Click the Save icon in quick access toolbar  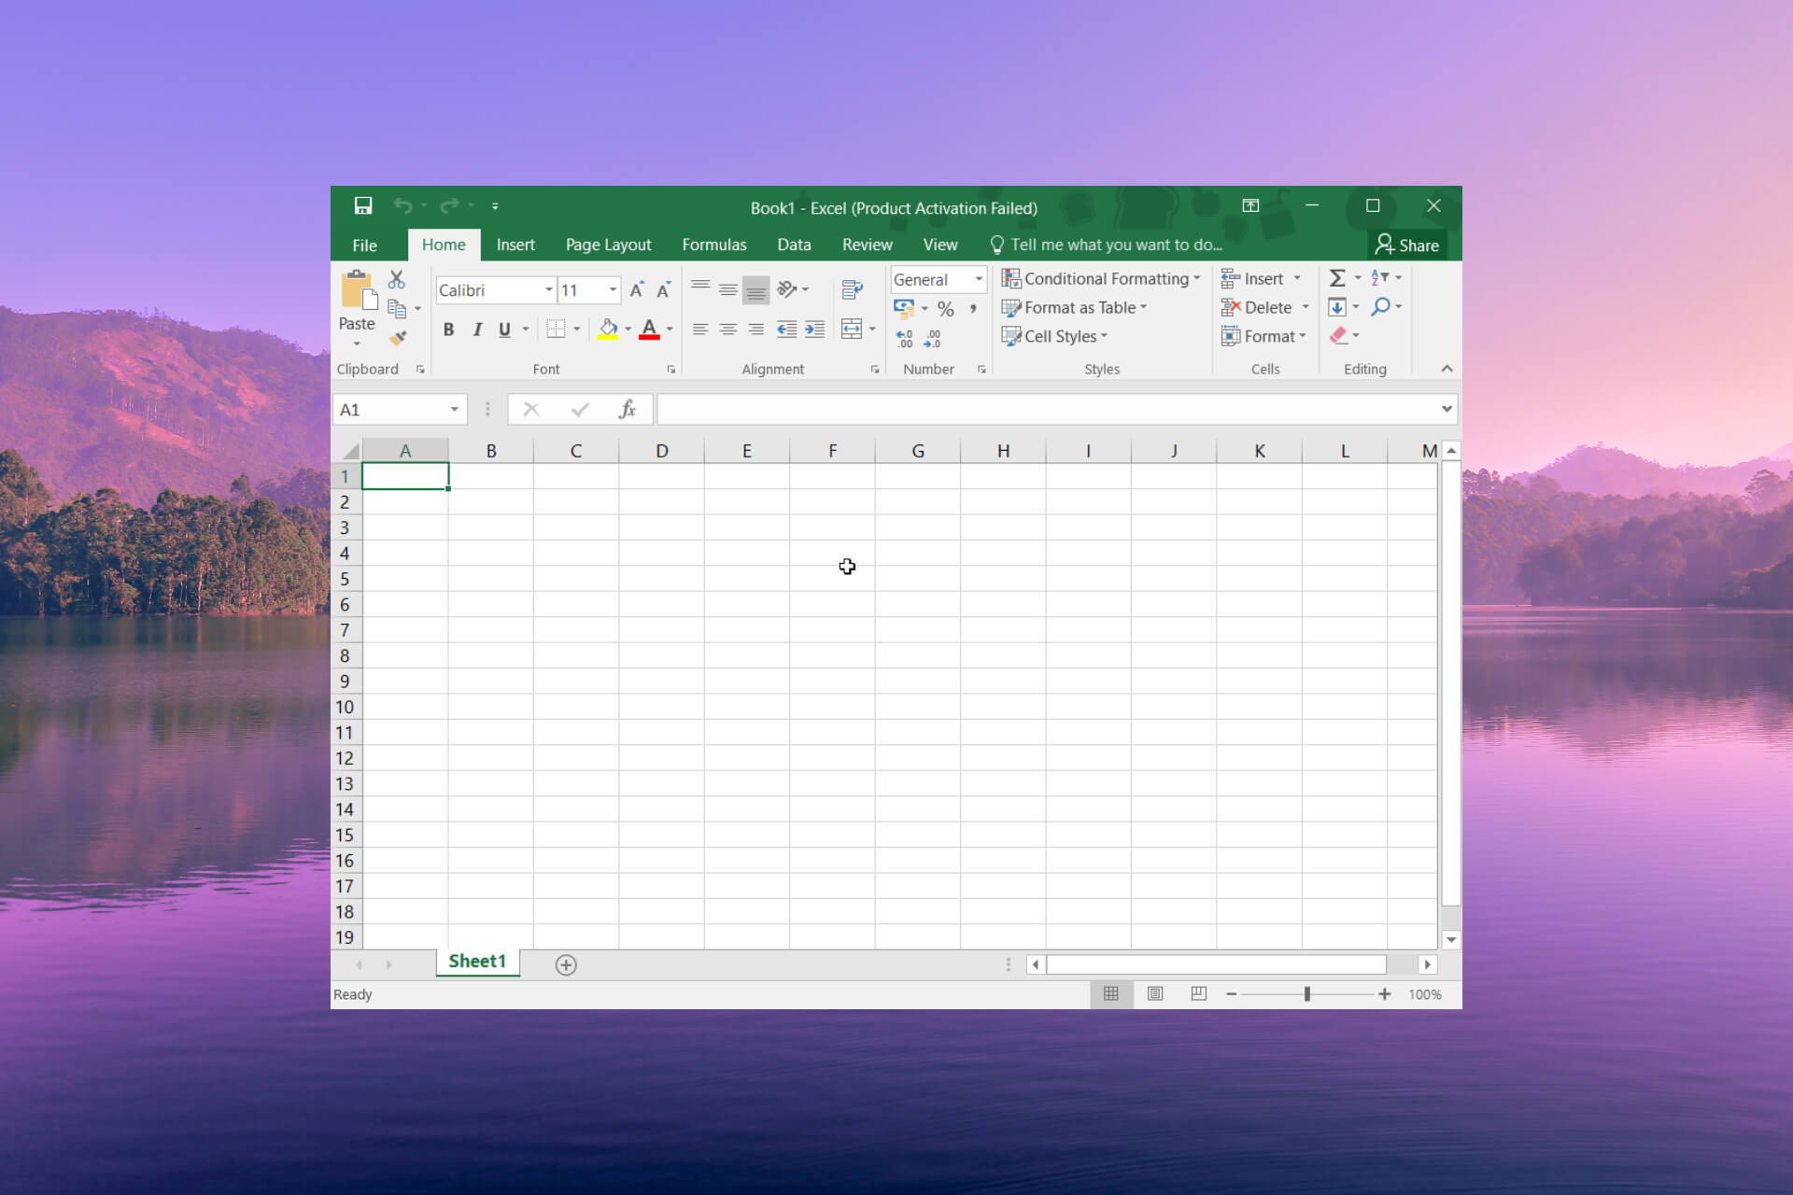(x=363, y=205)
